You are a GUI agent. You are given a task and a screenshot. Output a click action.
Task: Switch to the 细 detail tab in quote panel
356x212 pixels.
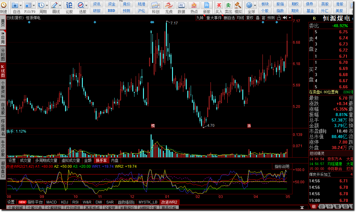coord(314,207)
